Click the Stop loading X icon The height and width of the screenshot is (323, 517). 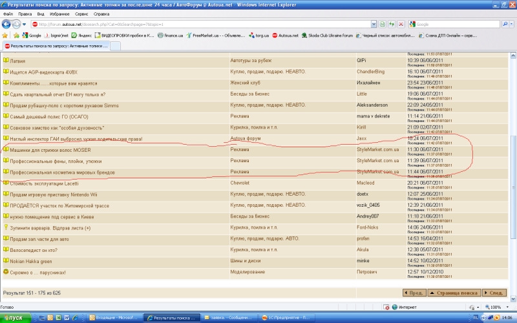(x=401, y=24)
